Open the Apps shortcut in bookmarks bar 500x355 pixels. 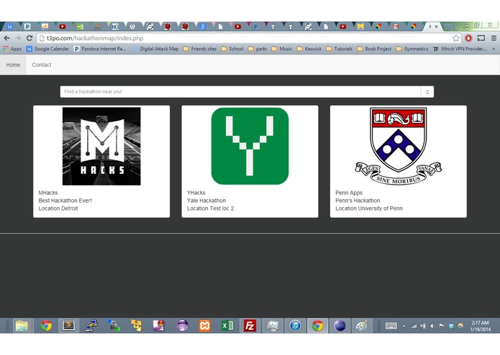click(x=12, y=49)
